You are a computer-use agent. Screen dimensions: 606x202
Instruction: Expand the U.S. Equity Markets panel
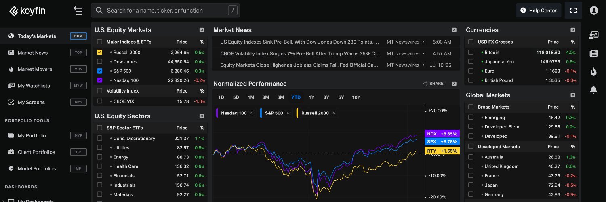click(x=202, y=30)
